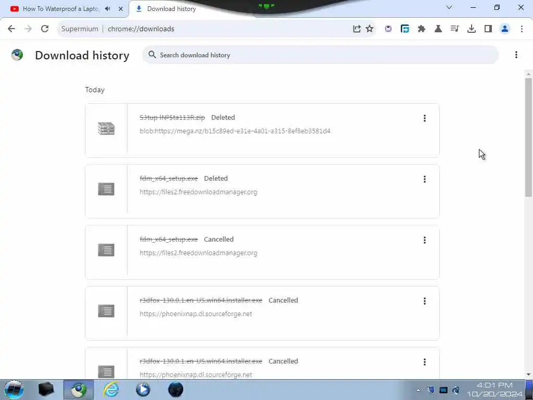
Task: Show downloads bubble from toolbar
Action: pyautogui.click(x=472, y=29)
